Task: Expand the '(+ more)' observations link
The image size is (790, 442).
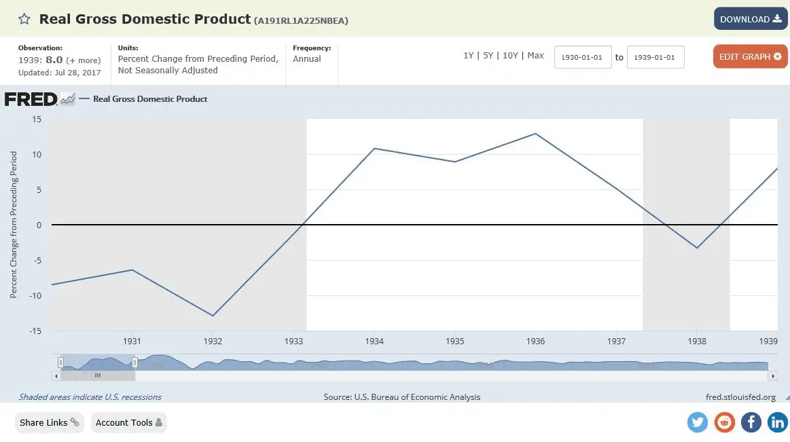Action: click(83, 60)
